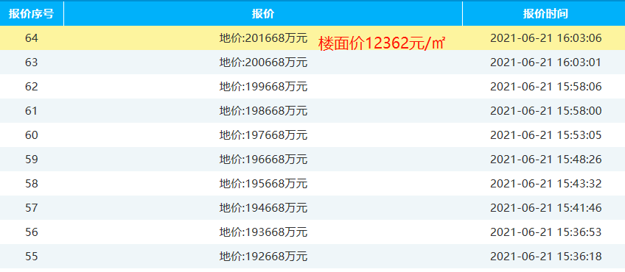
Task: Click the 报价时间 column header
Action: click(x=544, y=14)
